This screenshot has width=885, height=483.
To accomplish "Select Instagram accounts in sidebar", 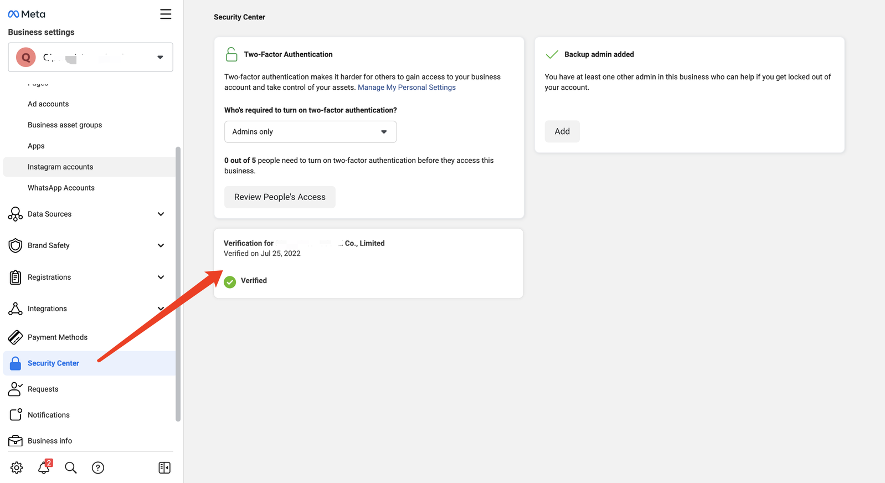I will click(x=60, y=167).
